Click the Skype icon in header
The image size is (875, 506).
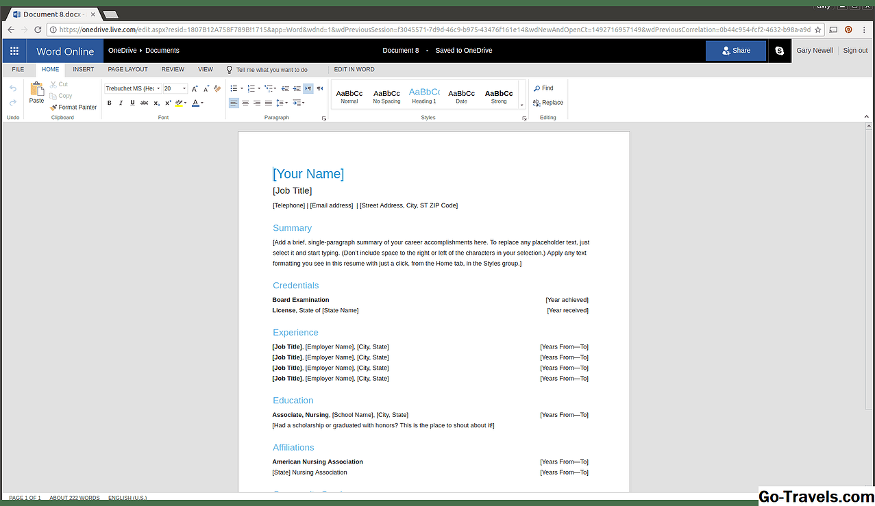779,51
